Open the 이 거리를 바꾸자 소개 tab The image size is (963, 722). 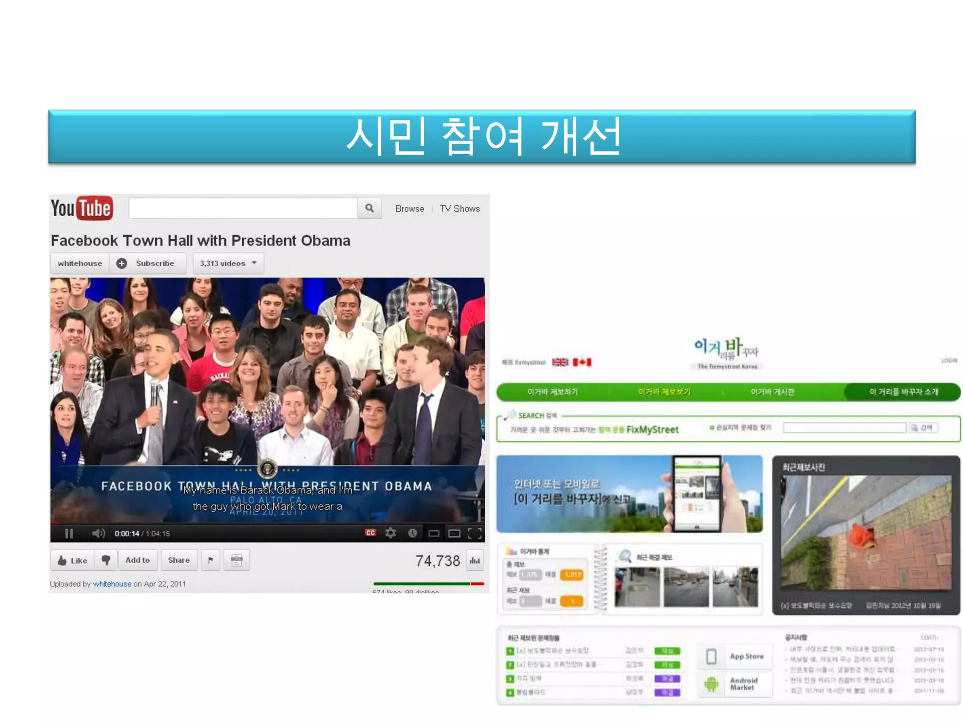(x=903, y=392)
